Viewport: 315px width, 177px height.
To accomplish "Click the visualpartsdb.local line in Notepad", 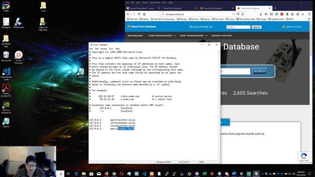I will point(112,126).
